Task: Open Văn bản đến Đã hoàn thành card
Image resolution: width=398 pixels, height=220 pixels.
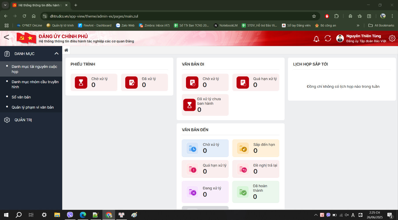Action: point(256,192)
